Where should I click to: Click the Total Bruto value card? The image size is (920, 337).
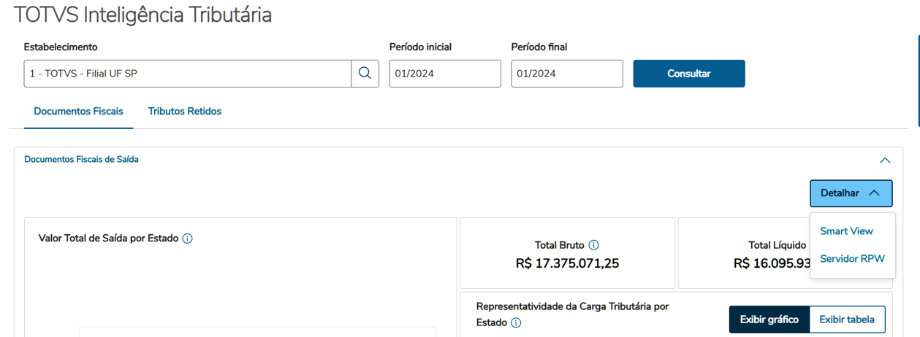pos(567,254)
